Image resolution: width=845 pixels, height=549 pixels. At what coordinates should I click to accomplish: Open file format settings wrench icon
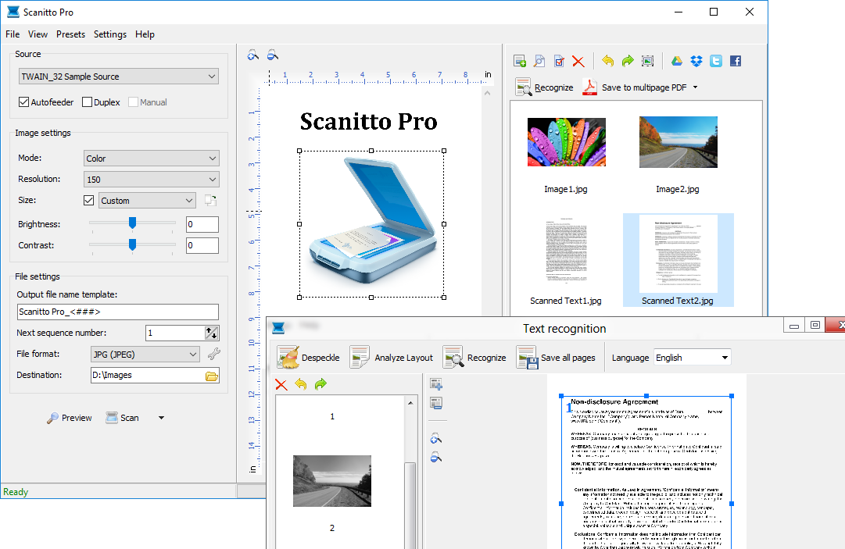213,354
